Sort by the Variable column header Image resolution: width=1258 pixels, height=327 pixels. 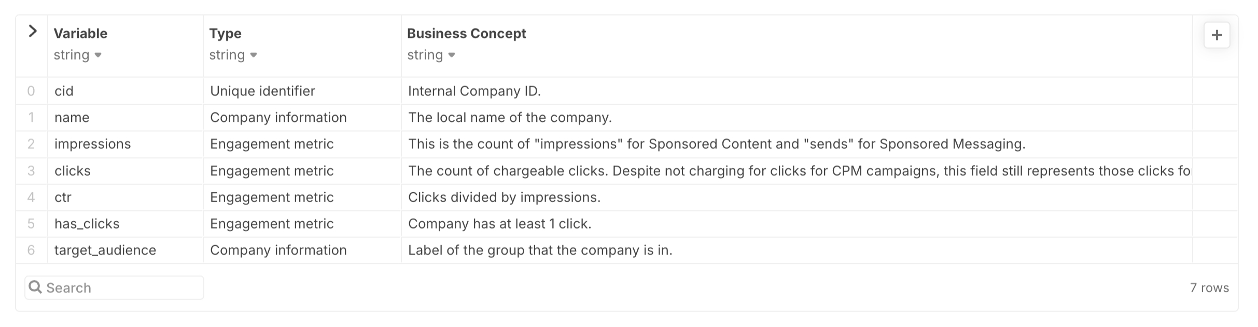coord(80,34)
